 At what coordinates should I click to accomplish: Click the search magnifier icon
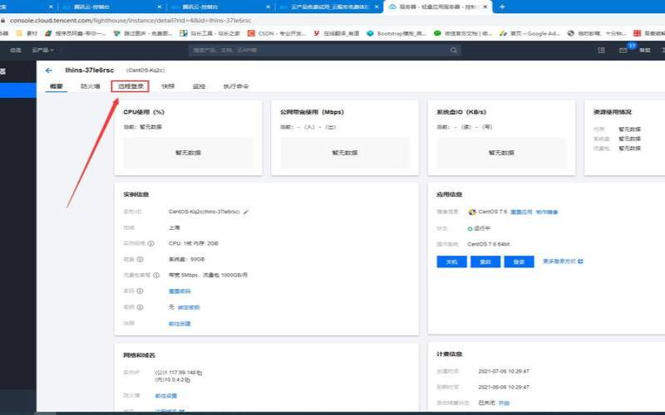[x=454, y=50]
